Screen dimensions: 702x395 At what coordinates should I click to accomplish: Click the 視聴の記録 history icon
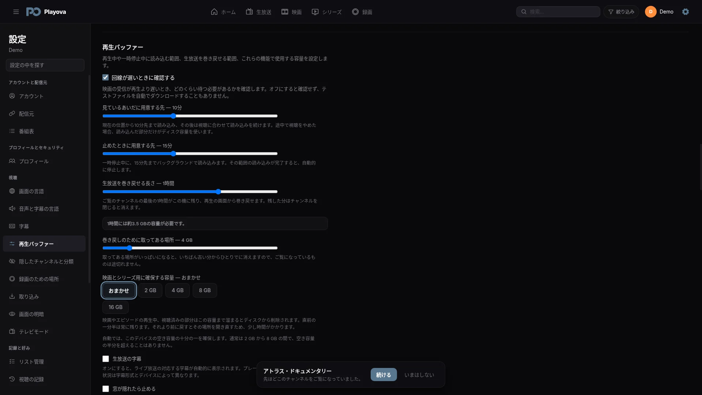(x=12, y=379)
